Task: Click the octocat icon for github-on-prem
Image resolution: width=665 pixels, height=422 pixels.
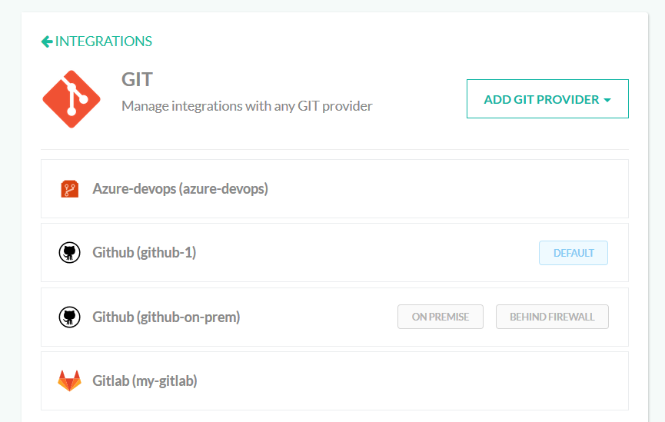Action: (69, 317)
